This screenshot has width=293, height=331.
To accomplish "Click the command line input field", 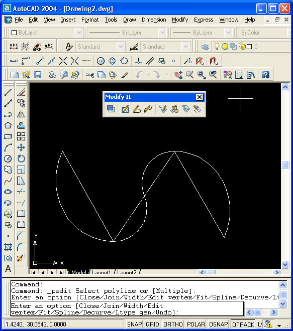I will (127, 309).
